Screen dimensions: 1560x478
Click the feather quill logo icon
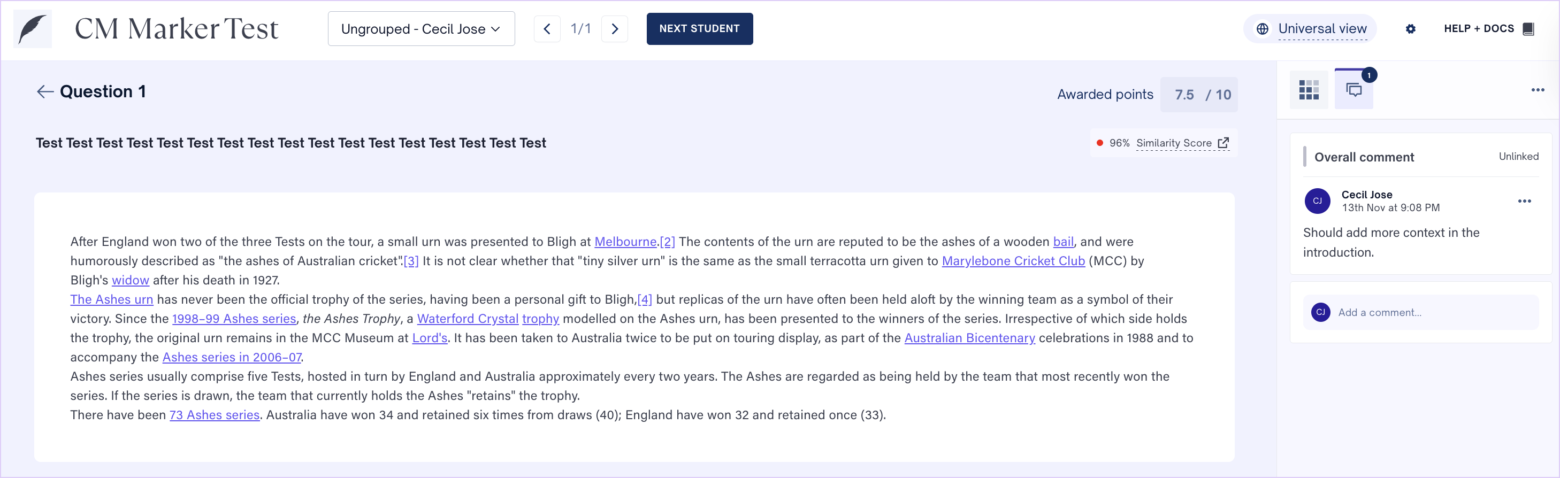33,29
